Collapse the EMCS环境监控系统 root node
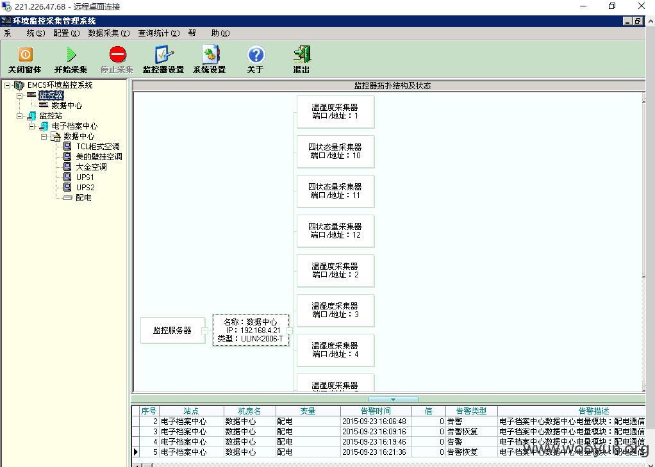Image resolution: width=655 pixels, height=467 pixels. click(8, 85)
